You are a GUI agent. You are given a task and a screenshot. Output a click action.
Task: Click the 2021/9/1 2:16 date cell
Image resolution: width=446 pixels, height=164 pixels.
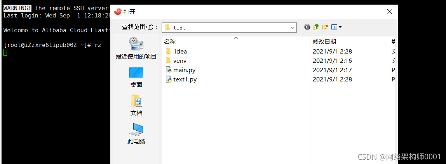332,61
